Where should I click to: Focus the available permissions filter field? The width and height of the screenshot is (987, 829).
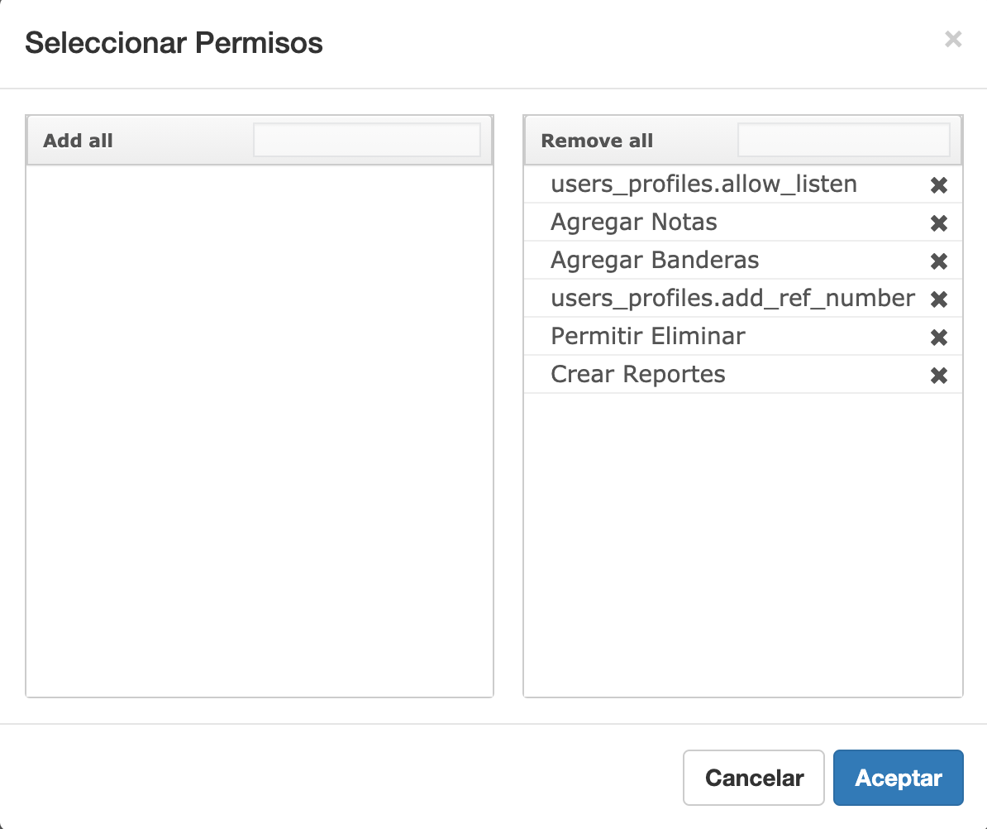[x=367, y=140]
